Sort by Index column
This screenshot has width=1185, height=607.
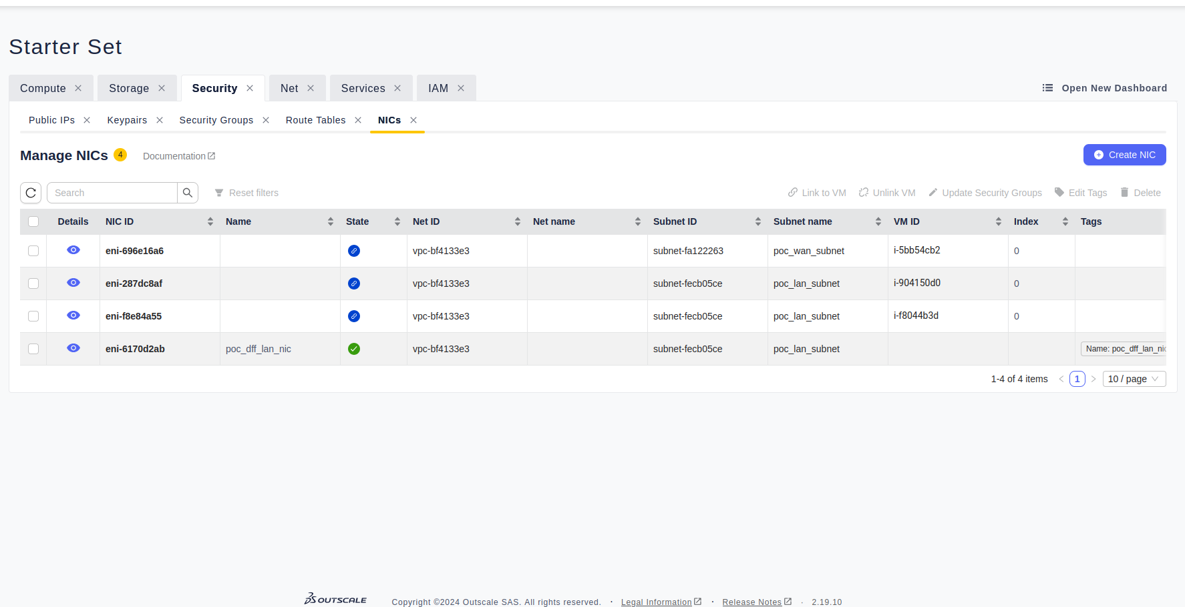point(1065,221)
